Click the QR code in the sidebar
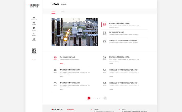182x112 pixels. pyautogui.click(x=34, y=51)
